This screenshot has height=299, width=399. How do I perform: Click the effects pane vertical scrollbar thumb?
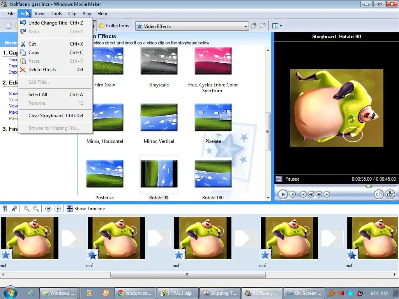click(x=268, y=132)
